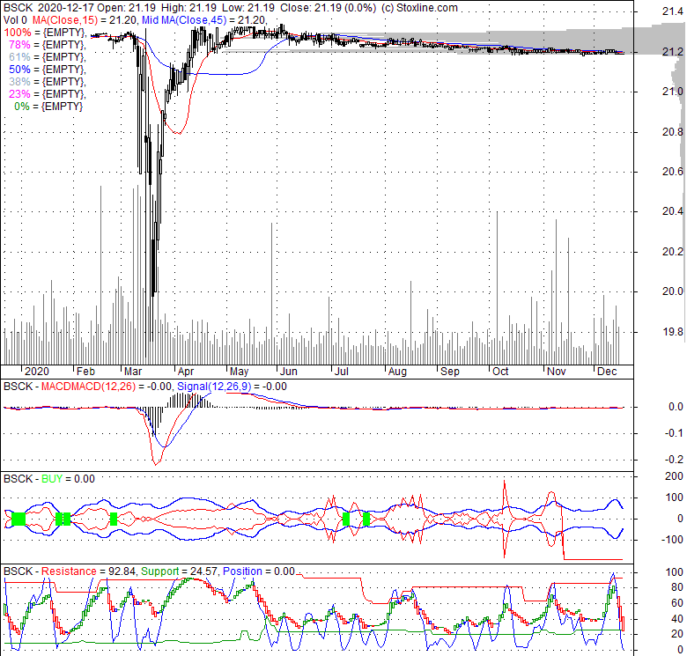
Task: Click the 20.2 price axis label
Action: coord(673,251)
